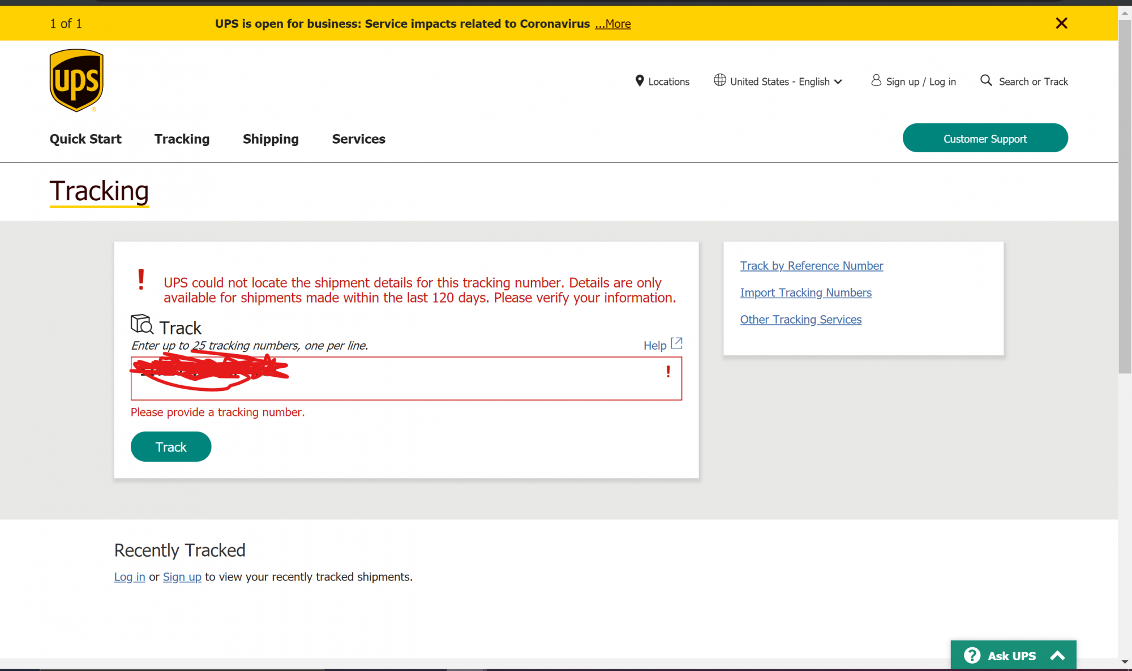Click the Ask UPS question mark icon

tap(972, 655)
